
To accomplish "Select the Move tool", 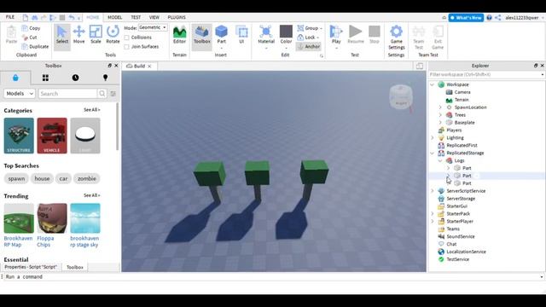I will (78, 35).
